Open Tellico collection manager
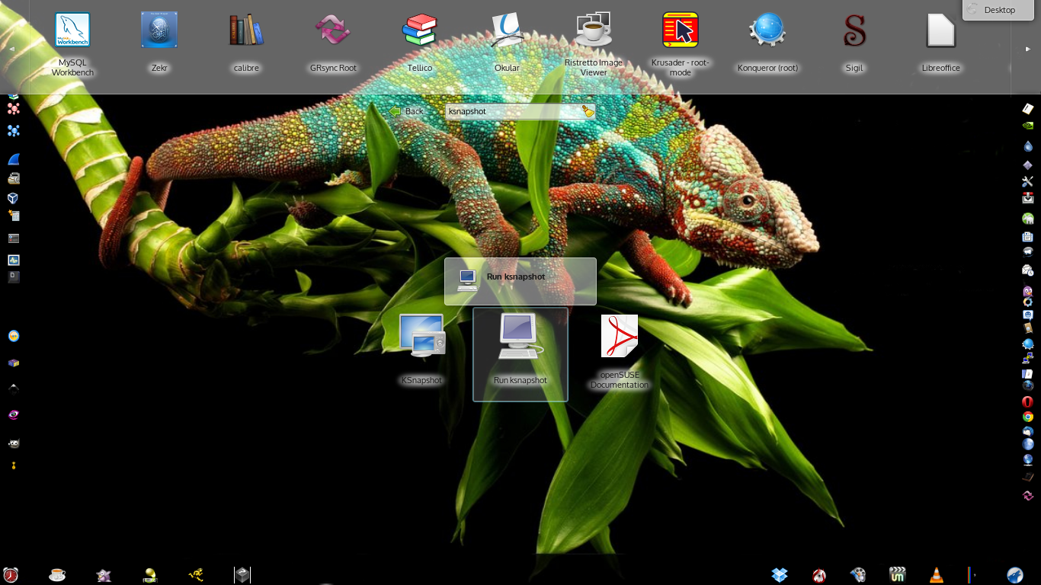Screen dimensions: 1041x585 coord(420,30)
